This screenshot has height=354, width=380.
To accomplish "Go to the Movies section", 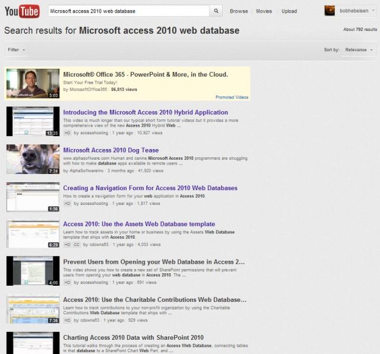I will pos(264,11).
